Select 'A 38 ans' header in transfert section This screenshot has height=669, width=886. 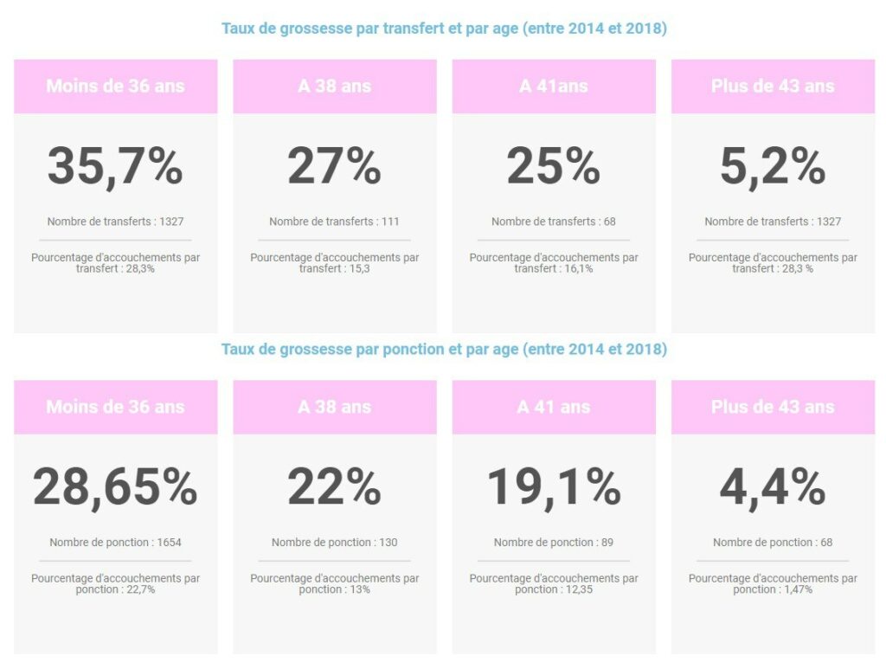click(335, 86)
